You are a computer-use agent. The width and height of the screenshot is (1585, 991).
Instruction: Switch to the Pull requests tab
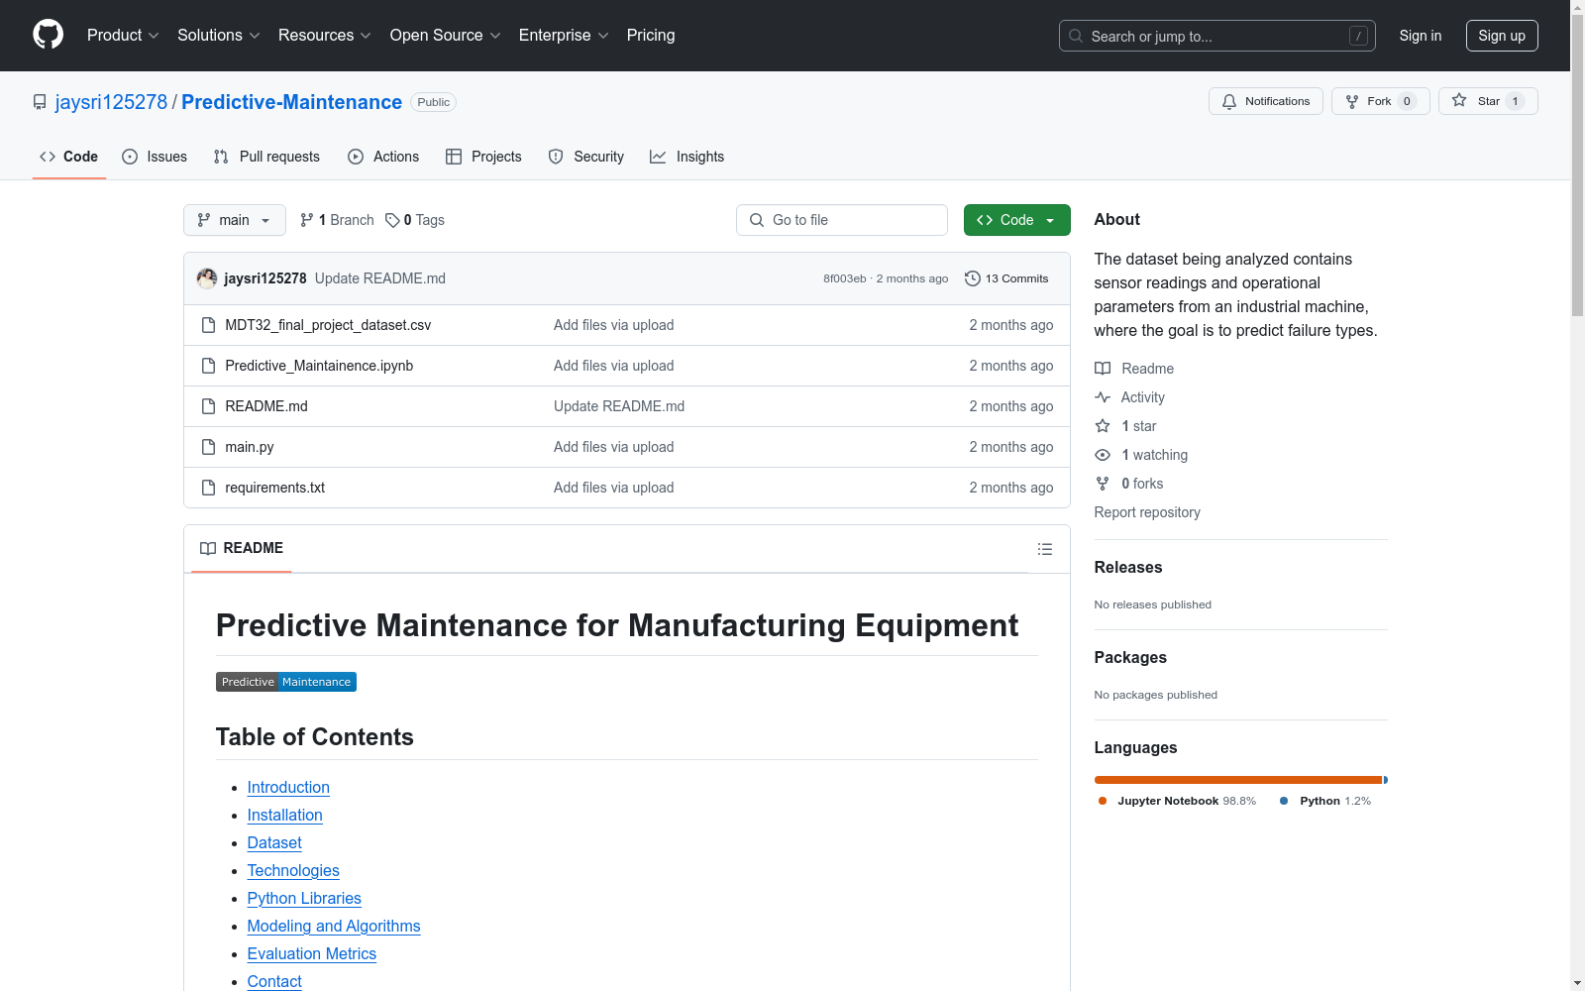coord(266,157)
